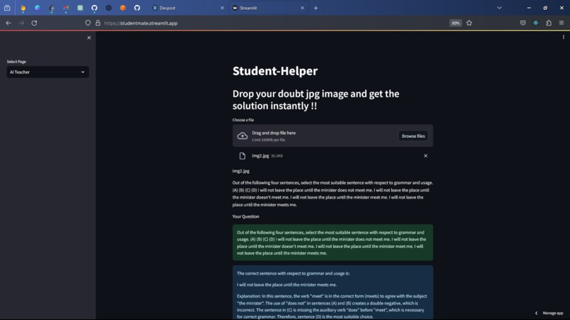Reload the current page
The width and height of the screenshot is (570, 320).
pyautogui.click(x=34, y=23)
